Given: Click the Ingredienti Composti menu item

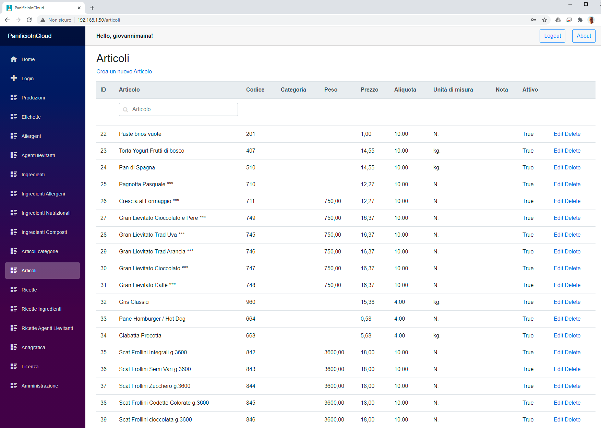Looking at the screenshot, I should (x=43, y=232).
